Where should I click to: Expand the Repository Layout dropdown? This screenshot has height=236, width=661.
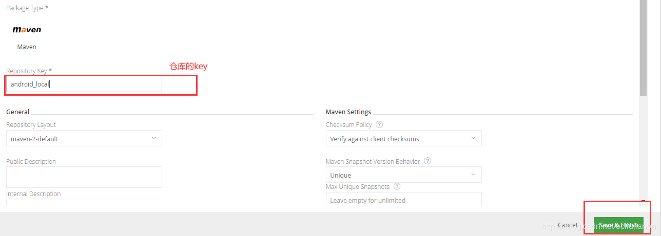[84, 138]
